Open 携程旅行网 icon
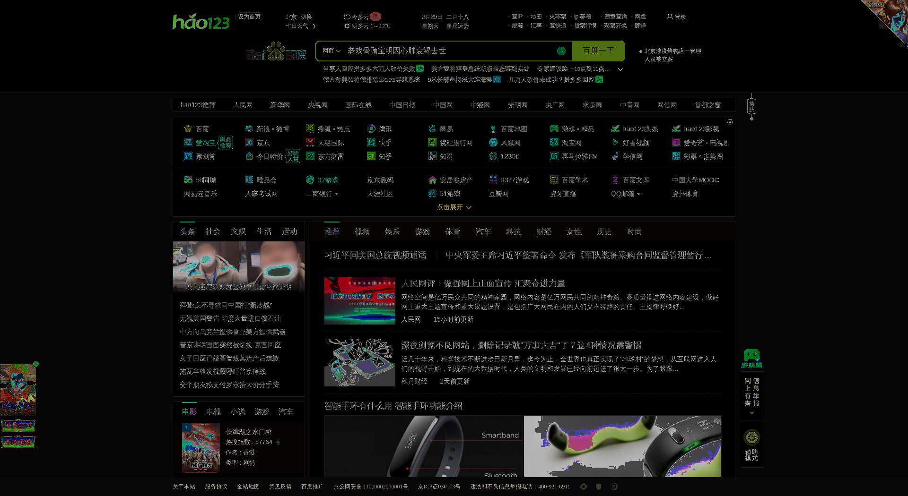The width and height of the screenshot is (908, 496). click(x=432, y=142)
